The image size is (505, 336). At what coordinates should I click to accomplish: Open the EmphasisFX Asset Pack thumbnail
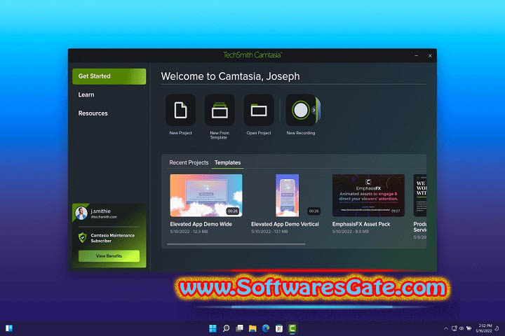pyautogui.click(x=368, y=195)
